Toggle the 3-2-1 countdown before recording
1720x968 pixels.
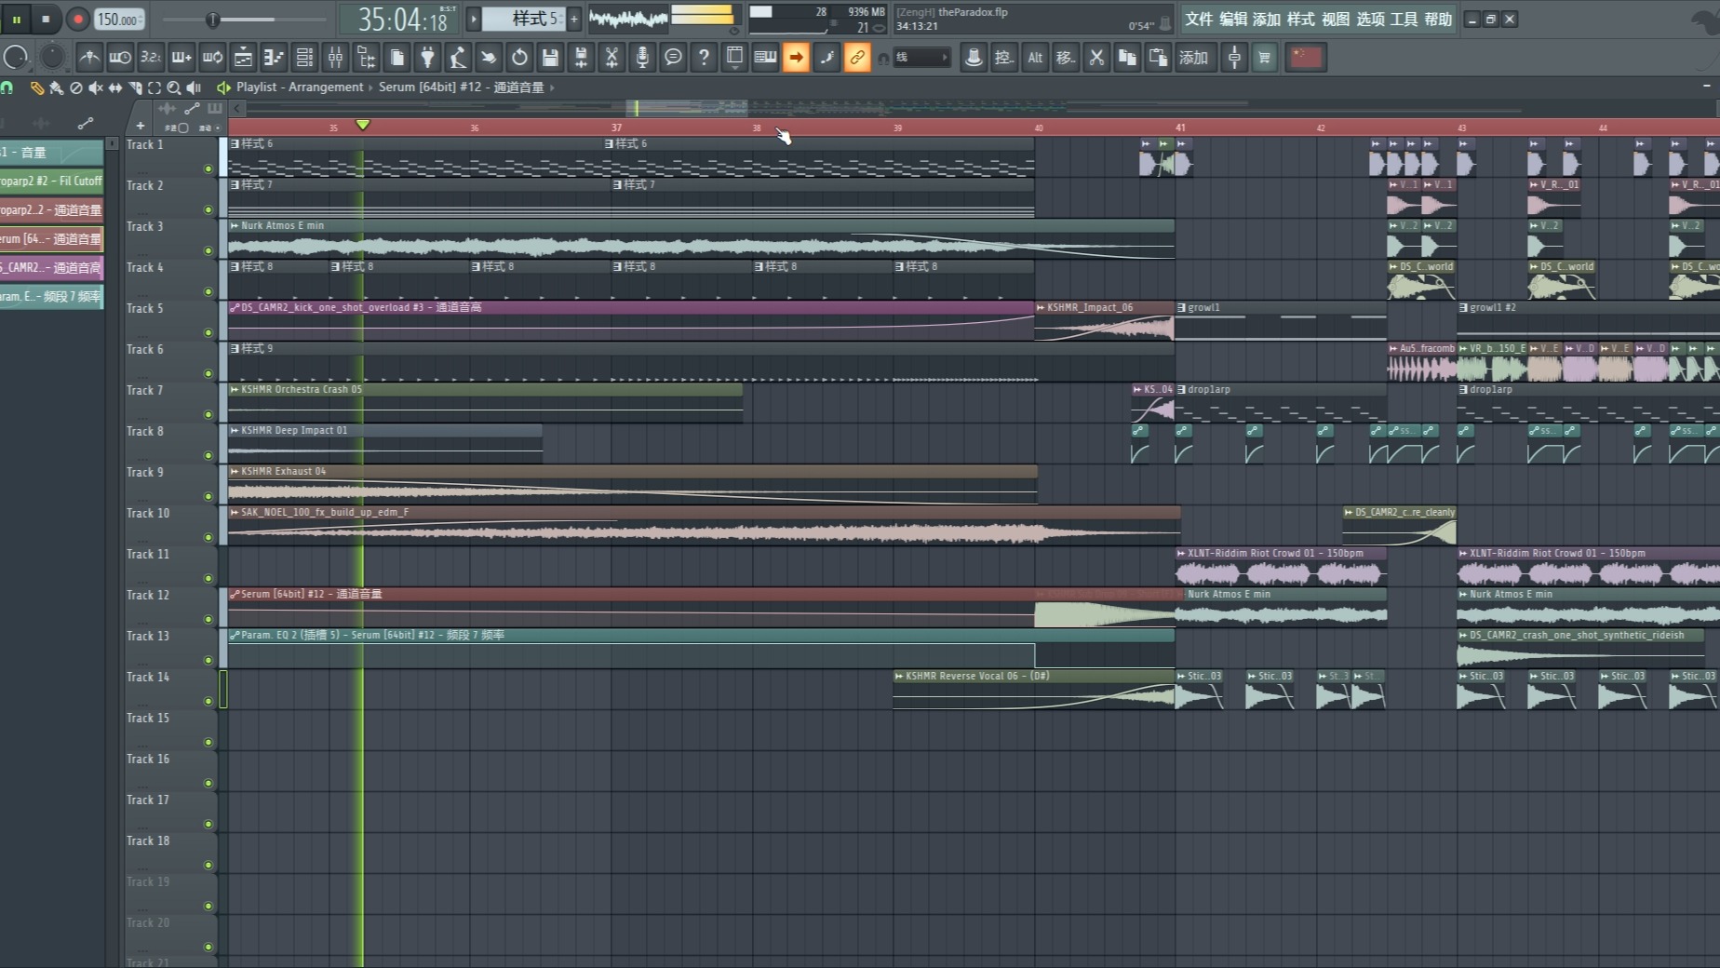(151, 58)
